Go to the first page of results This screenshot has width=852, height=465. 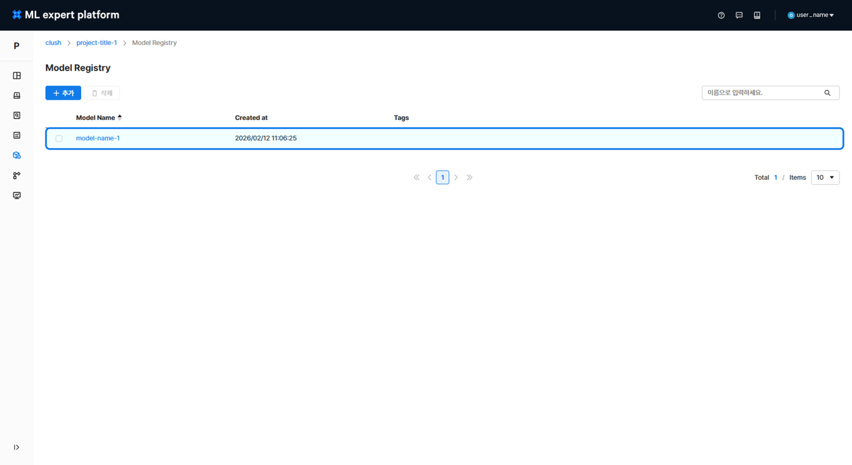tap(417, 177)
